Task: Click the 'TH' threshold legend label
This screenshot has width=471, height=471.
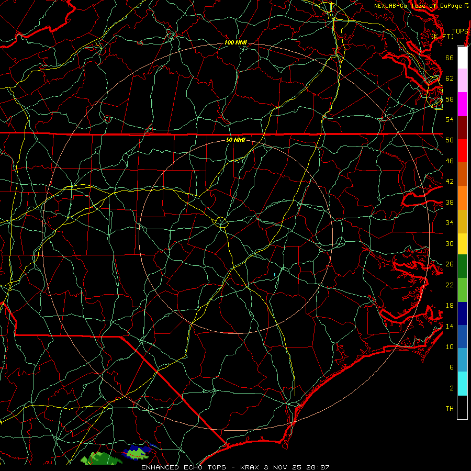Action: [x=450, y=409]
